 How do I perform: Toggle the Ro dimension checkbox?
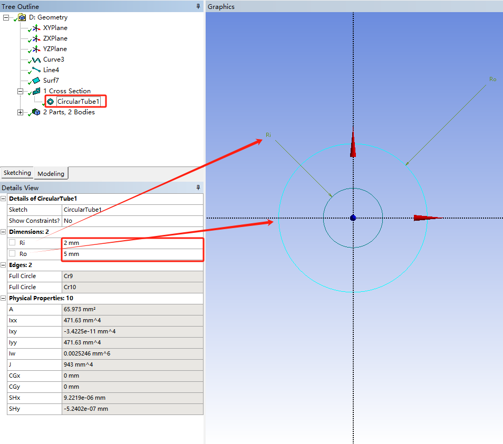(12, 253)
